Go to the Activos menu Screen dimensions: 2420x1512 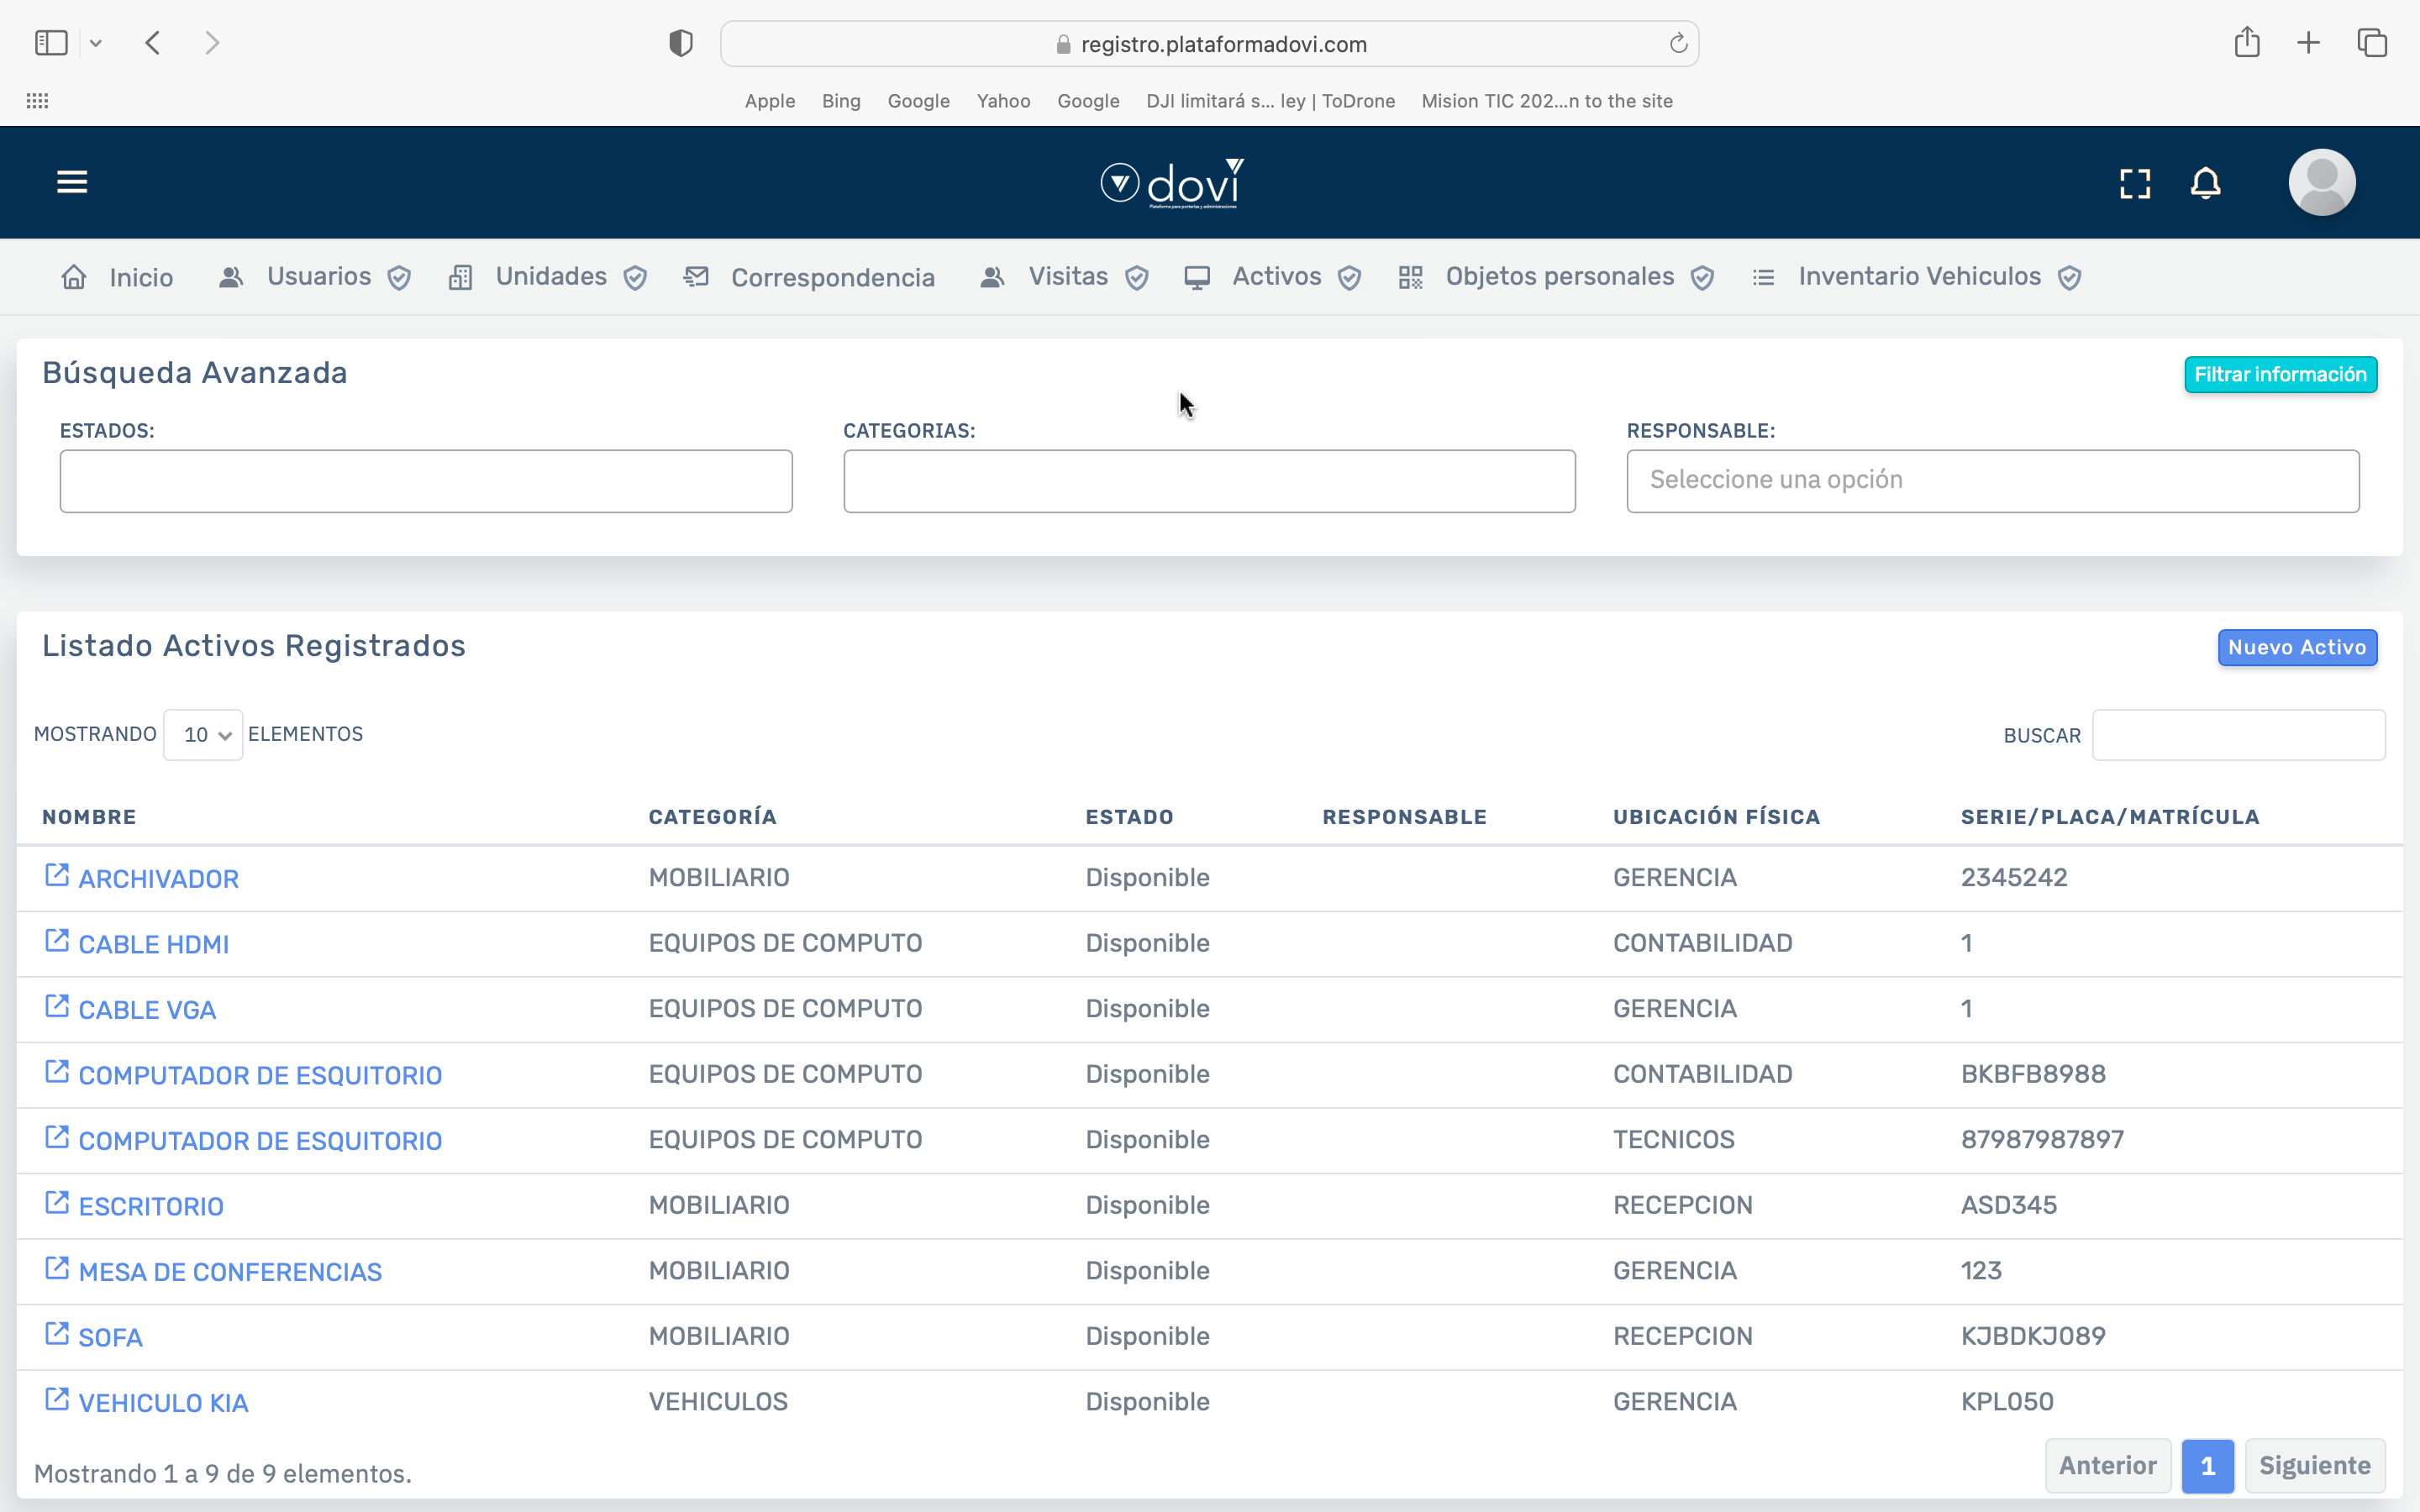pyautogui.click(x=1276, y=277)
